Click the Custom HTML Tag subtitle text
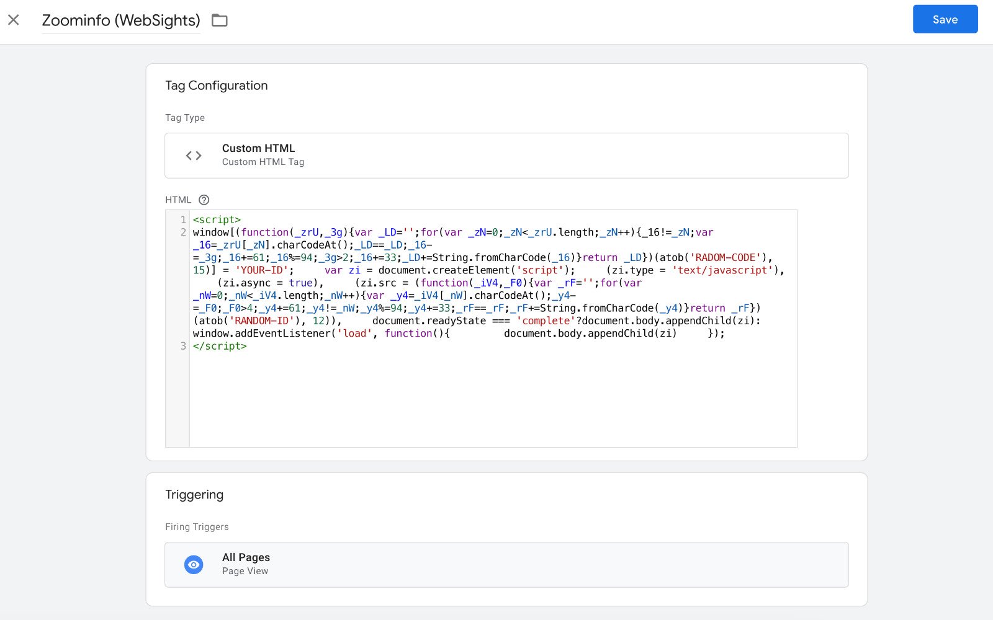This screenshot has height=620, width=993. pos(263,162)
